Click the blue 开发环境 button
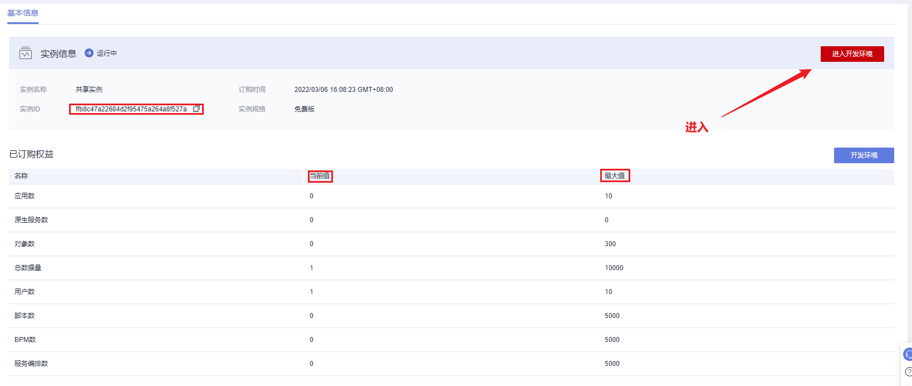This screenshot has height=386, width=912. [864, 155]
